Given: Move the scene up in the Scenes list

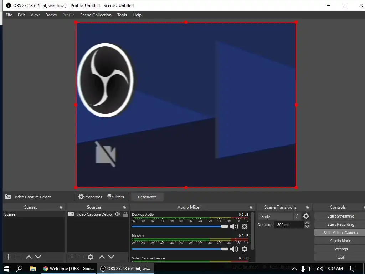Looking at the screenshot, I should pyautogui.click(x=29, y=257).
